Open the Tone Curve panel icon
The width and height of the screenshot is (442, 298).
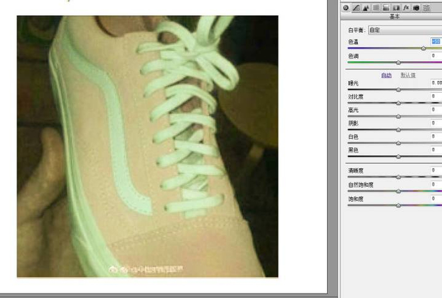[356, 8]
